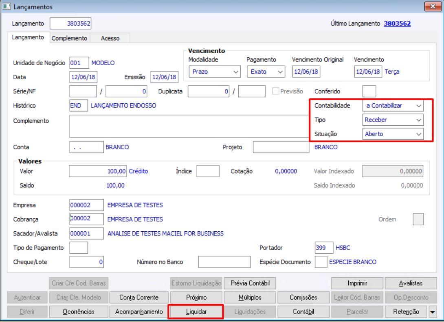Image resolution: width=444 pixels, height=322 pixels.
Task: Tick the Conferido box
Action: 369,91
